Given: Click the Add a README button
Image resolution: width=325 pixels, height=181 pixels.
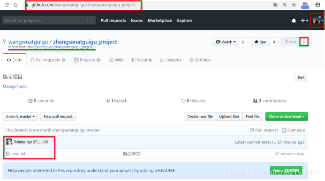Looking at the screenshot, I should (x=286, y=170).
